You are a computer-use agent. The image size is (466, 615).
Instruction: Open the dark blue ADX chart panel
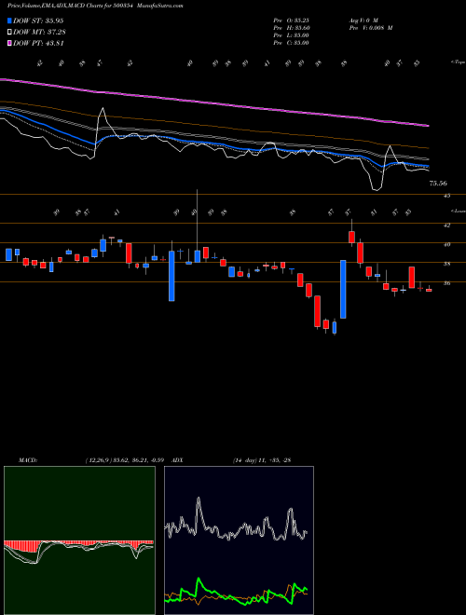239,540
